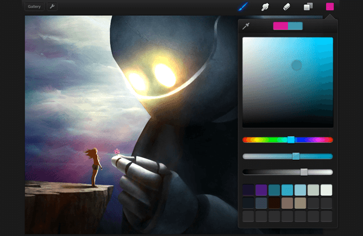Image resolution: width=363 pixels, height=236 pixels.
Task: Pick the purple palette swatch
Action: tap(261, 190)
